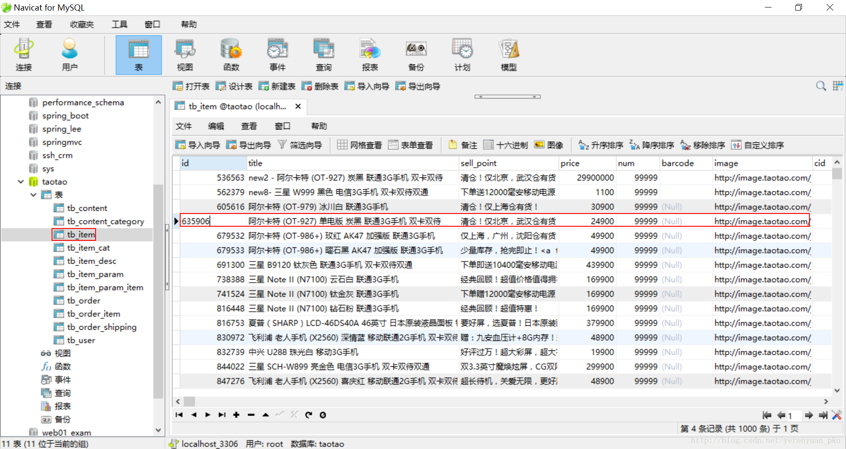Screen dimensions: 846x449
Task: Click 打开表 (Open Table) button
Action: (191, 86)
